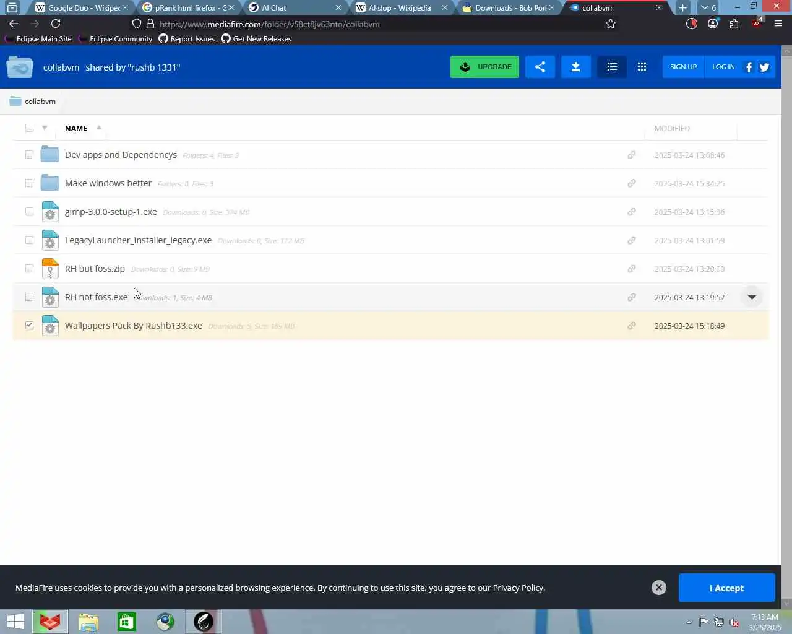Screen dimensions: 792x634
Task: Click the SIGN UP button
Action: point(683,67)
